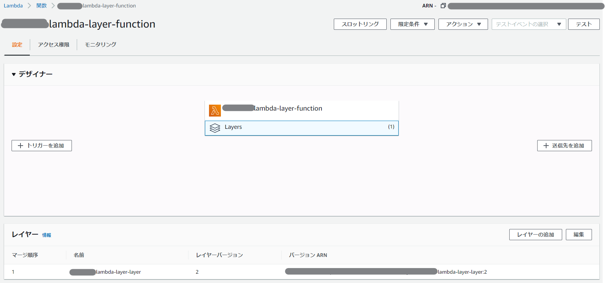Image resolution: width=605 pixels, height=283 pixels.
Task: Click the テスト button
Action: click(x=584, y=24)
